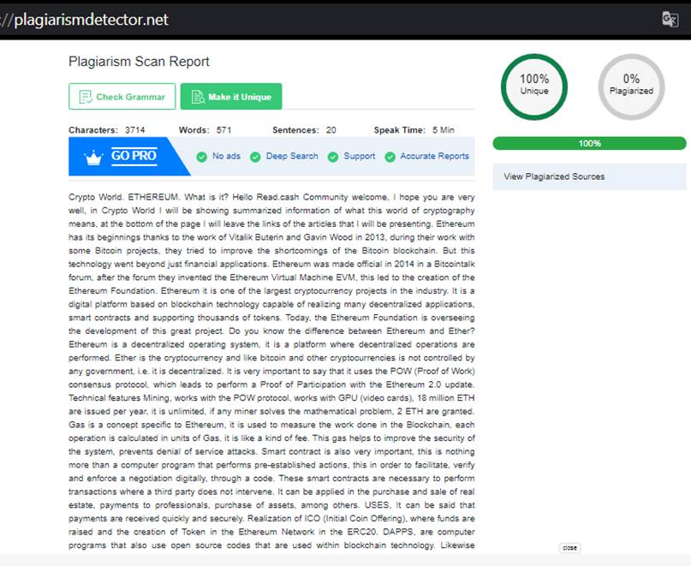Click the green check beside No ads

[x=202, y=157]
